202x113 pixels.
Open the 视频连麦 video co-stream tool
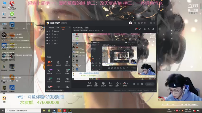[x=49, y=72]
